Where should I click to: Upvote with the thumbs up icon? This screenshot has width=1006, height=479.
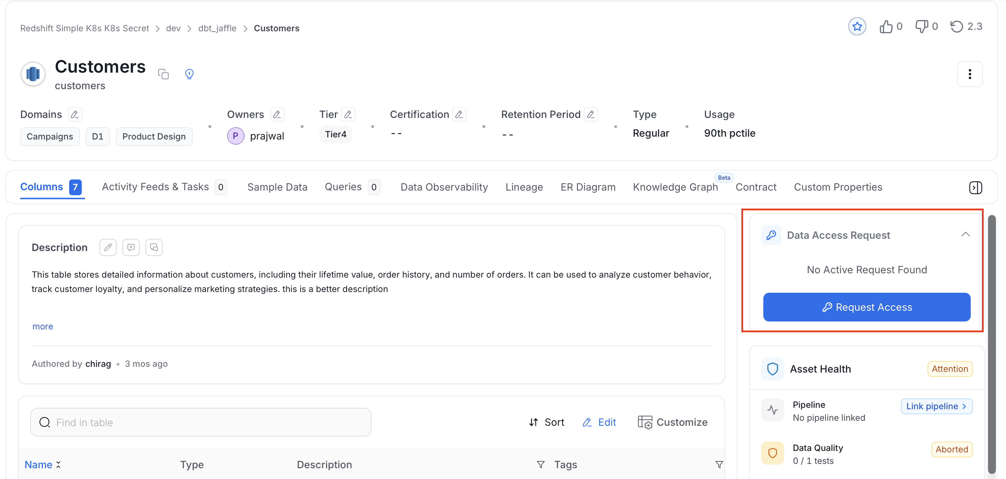(x=886, y=27)
